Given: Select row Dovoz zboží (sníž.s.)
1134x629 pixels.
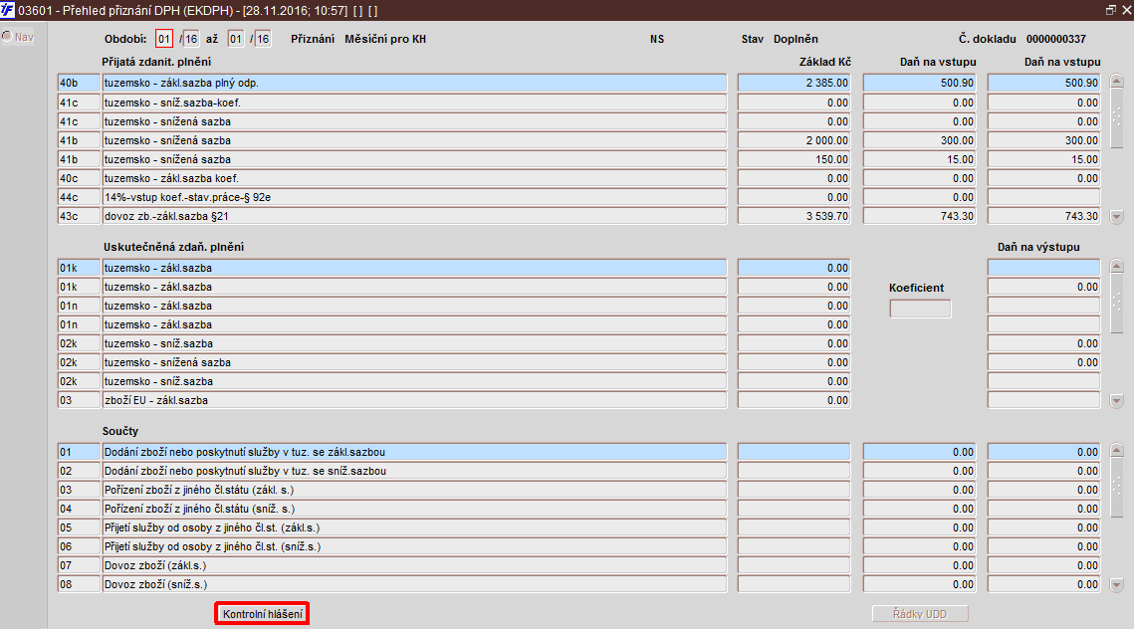Looking at the screenshot, I should pyautogui.click(x=414, y=584).
